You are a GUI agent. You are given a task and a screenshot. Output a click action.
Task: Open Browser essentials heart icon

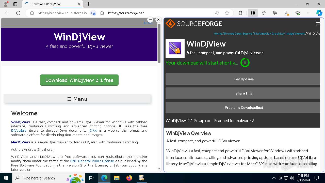tap(298, 13)
